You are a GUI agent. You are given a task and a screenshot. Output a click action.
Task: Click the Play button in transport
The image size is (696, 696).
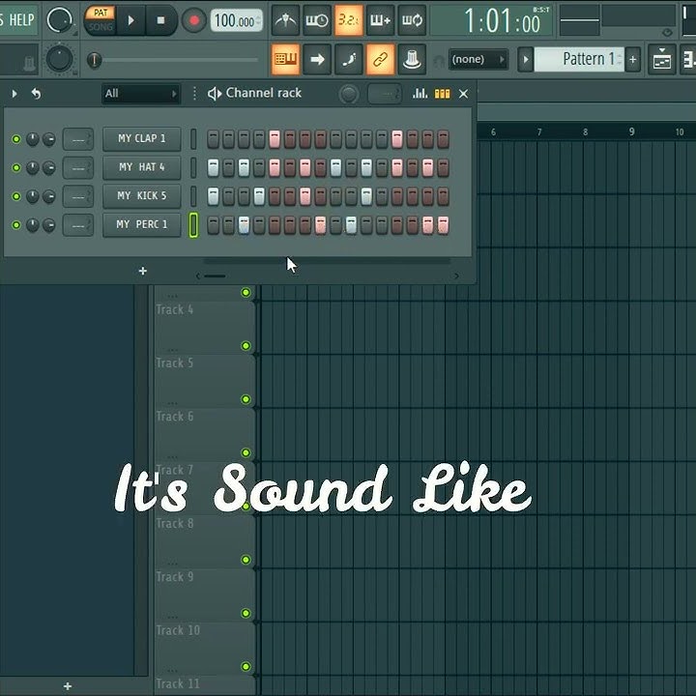[130, 20]
